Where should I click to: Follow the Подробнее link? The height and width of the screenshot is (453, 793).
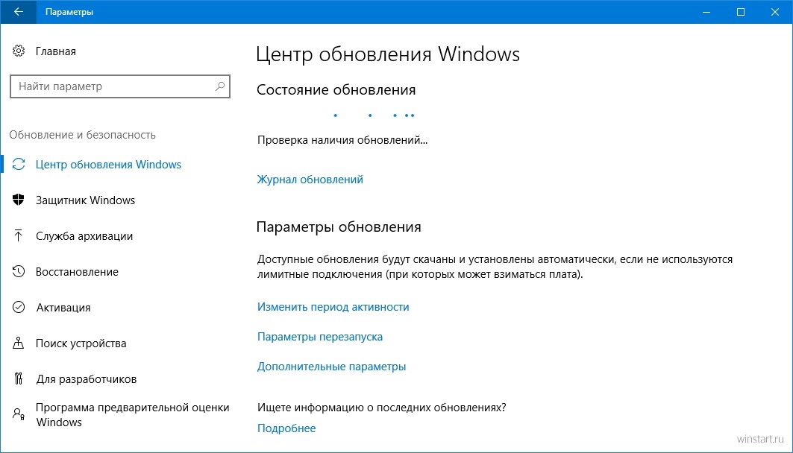pyautogui.click(x=286, y=428)
